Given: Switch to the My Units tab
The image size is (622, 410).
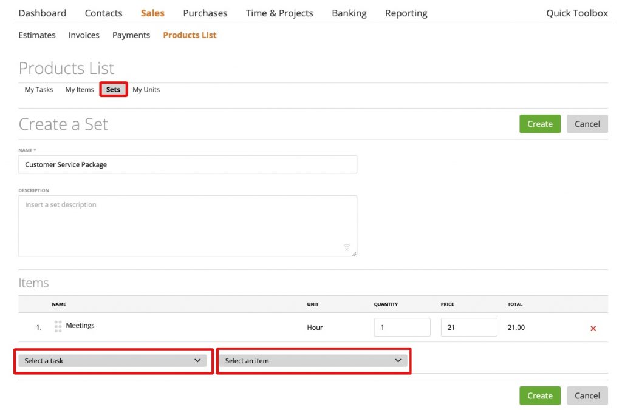Looking at the screenshot, I should pyautogui.click(x=146, y=89).
